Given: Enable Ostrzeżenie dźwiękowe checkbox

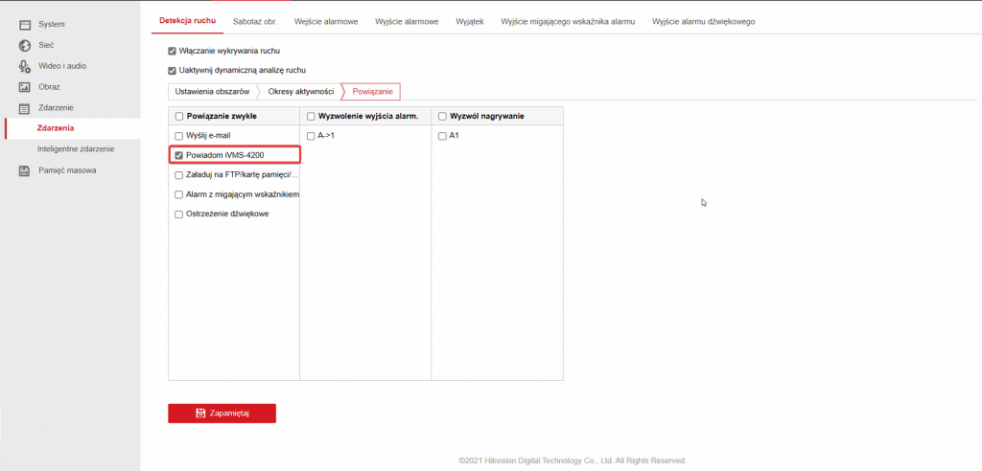Looking at the screenshot, I should [x=178, y=214].
